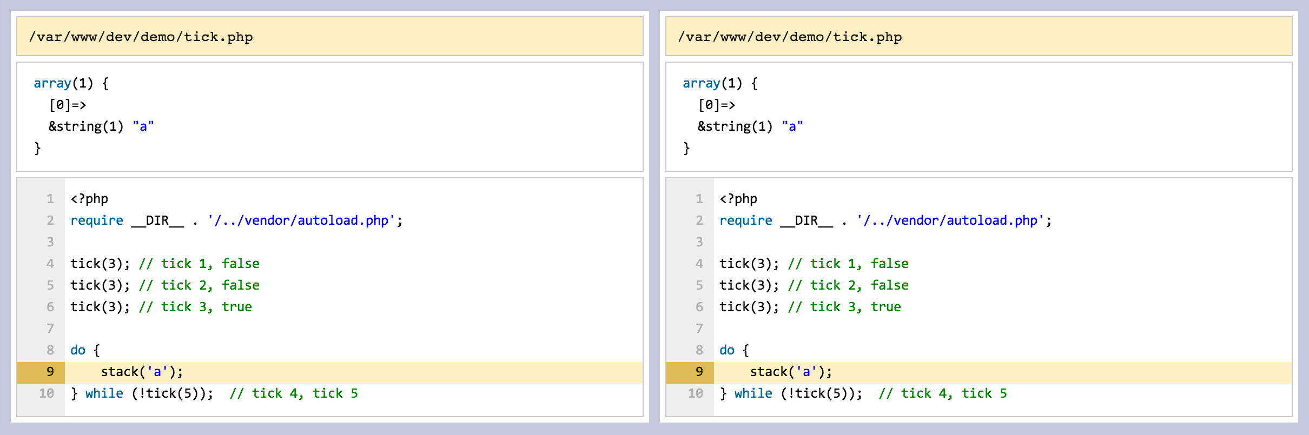Viewport: 1309px width, 435px height.
Task: Click the file path header in the left panel
Action: click(330, 36)
